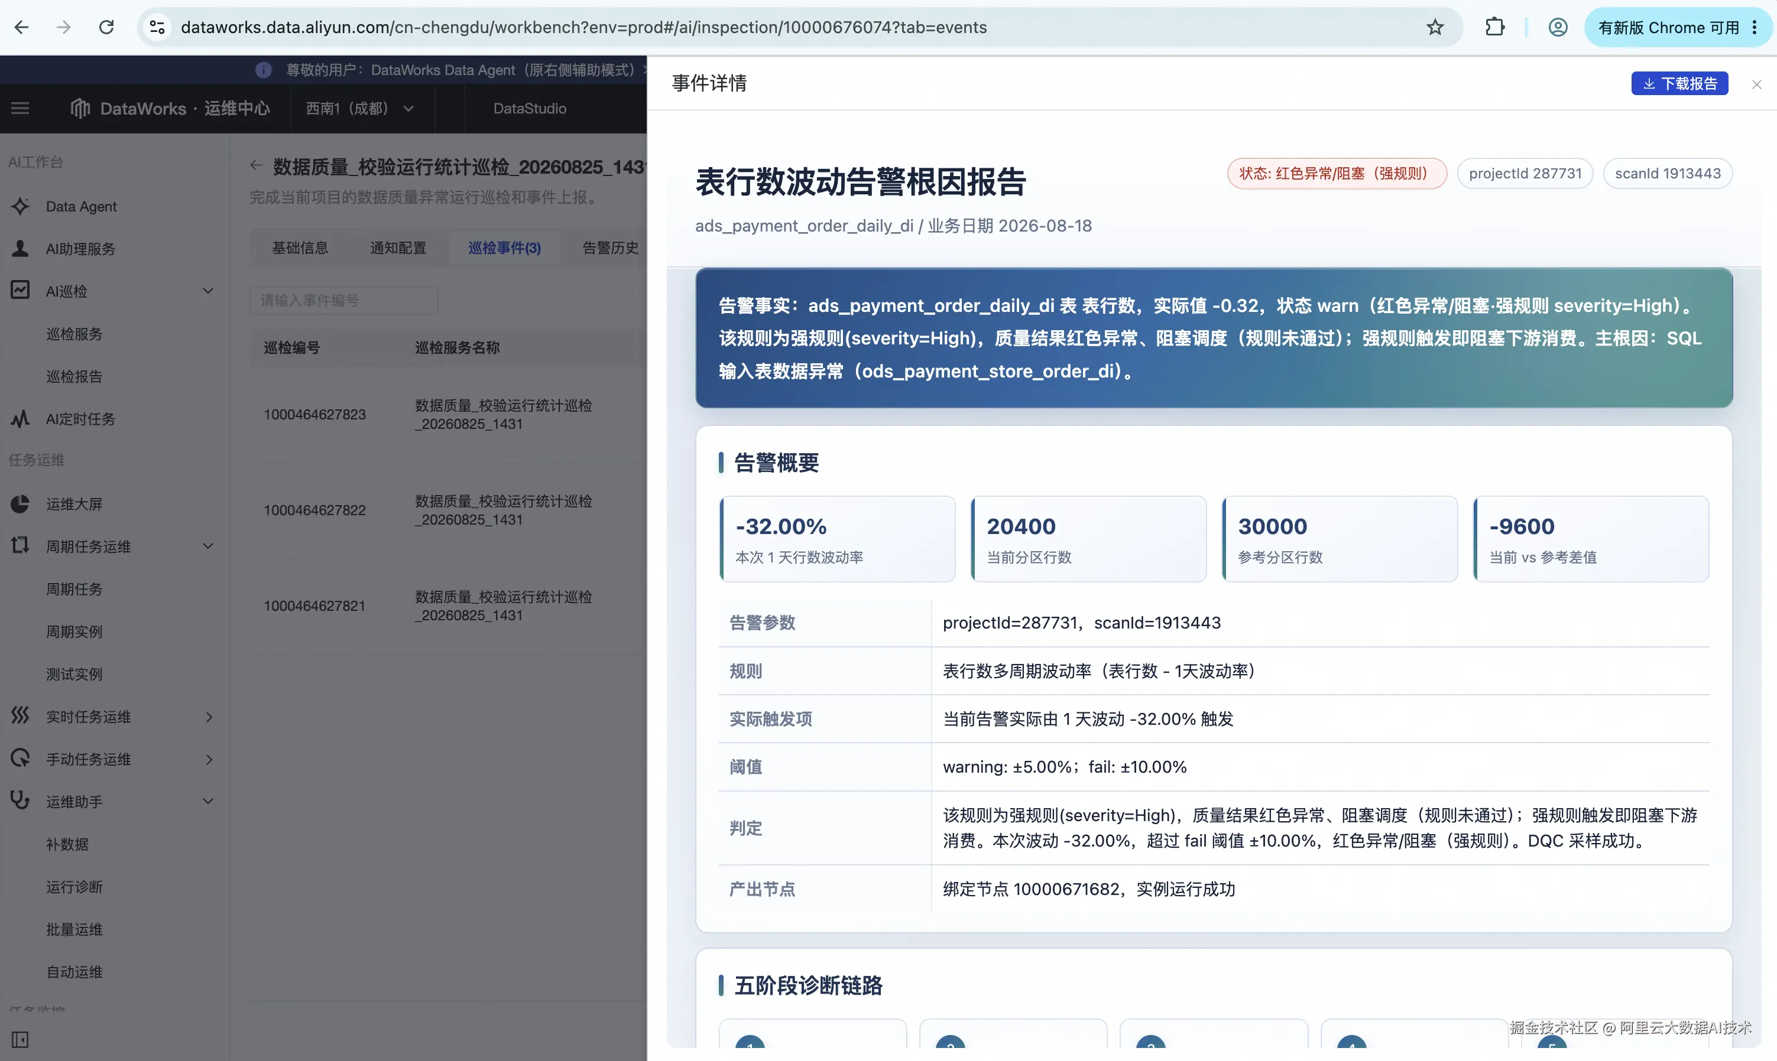The height and width of the screenshot is (1061, 1777).
Task: Switch to the 通知配置 tab
Action: (398, 248)
